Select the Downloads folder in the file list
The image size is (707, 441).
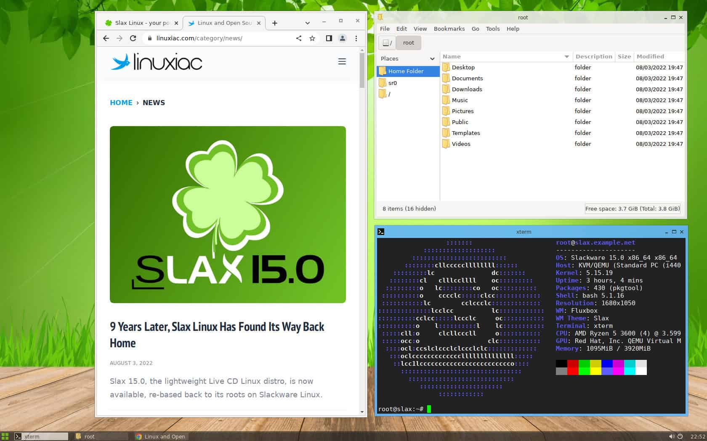pos(467,89)
